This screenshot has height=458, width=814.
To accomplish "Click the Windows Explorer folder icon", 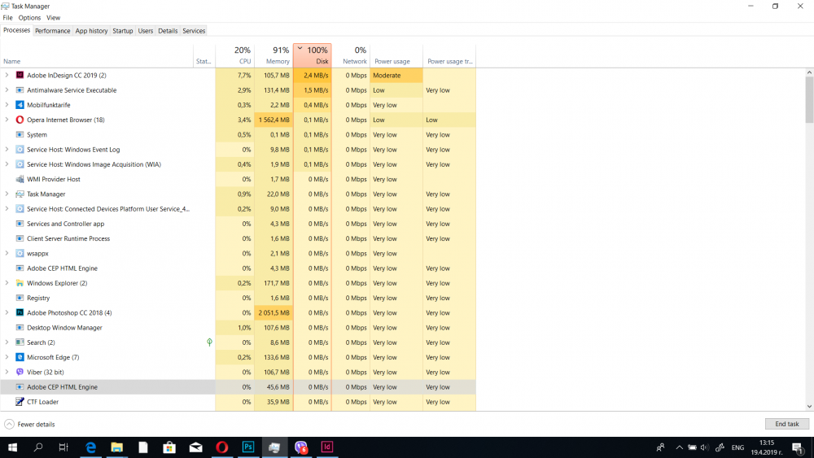I will [20, 283].
